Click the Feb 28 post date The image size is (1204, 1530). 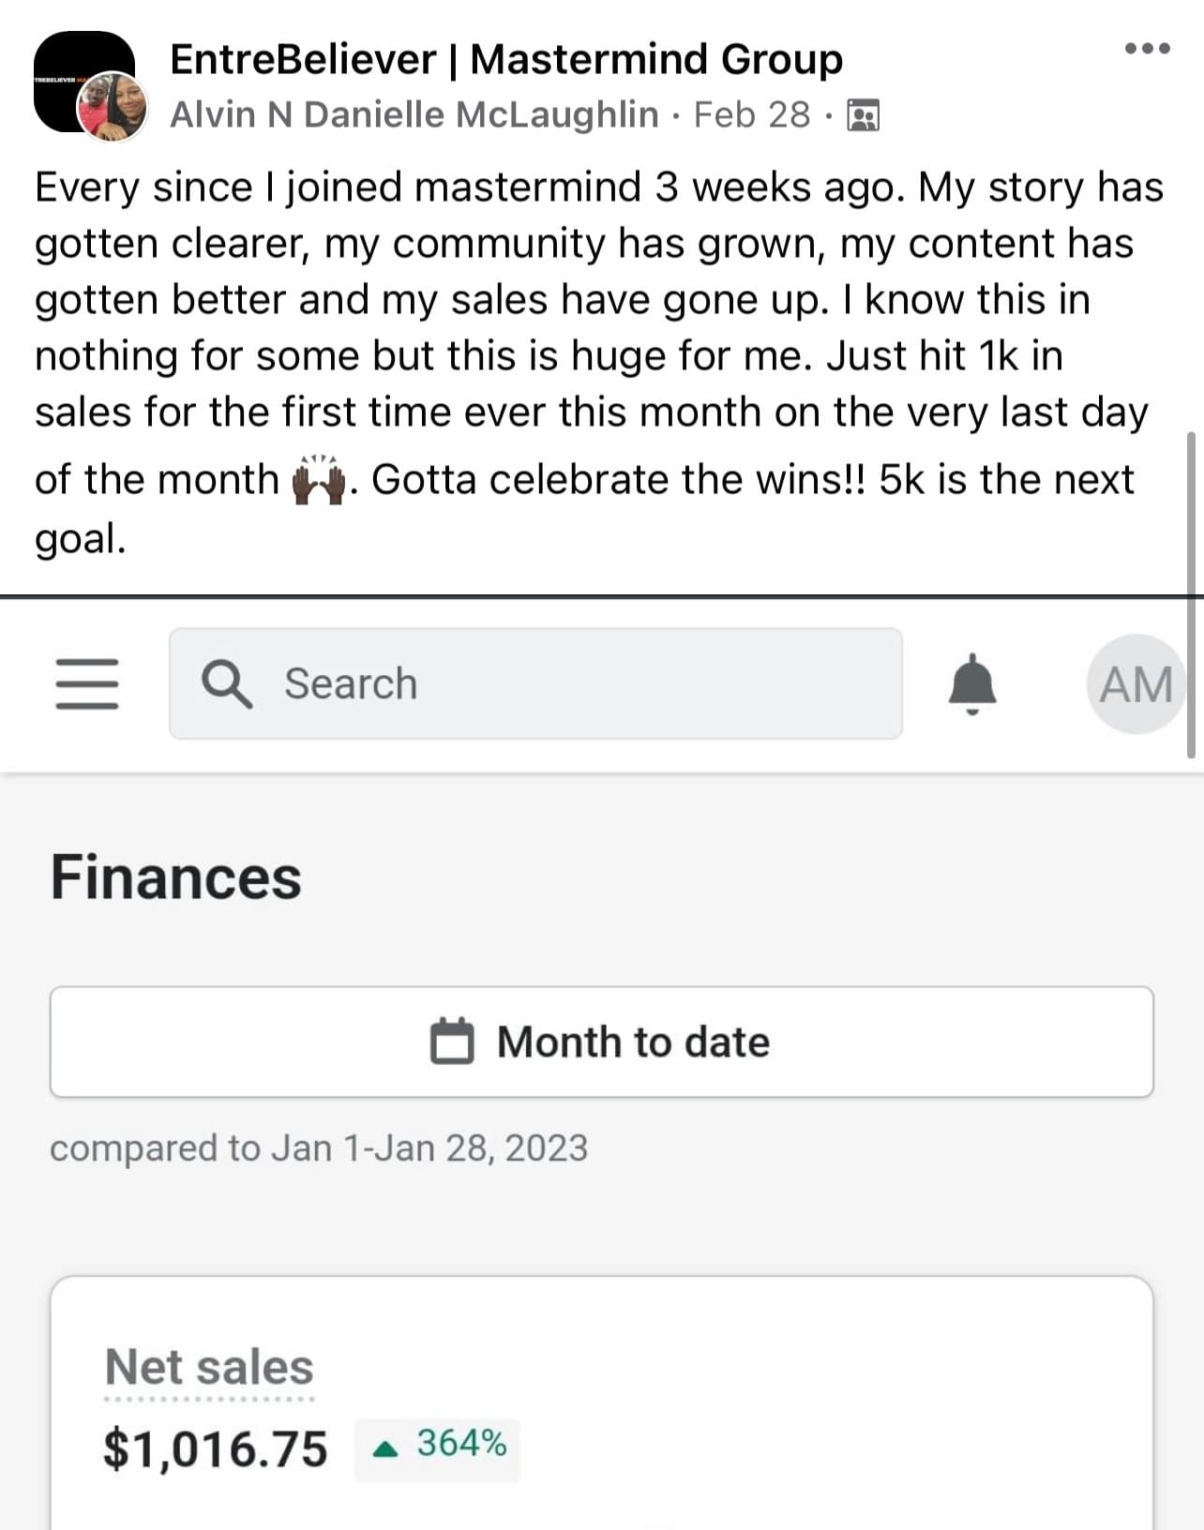coord(751,115)
